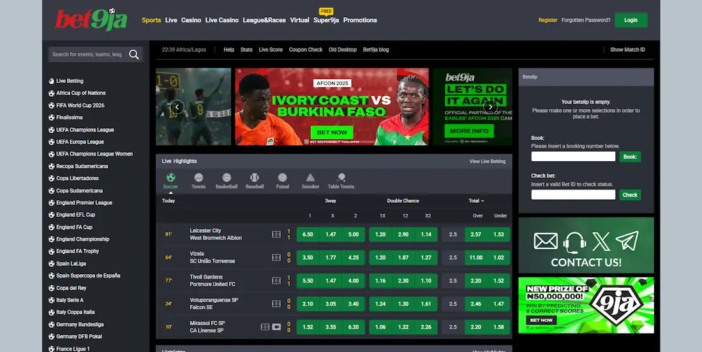This screenshot has height=352, width=702.
Task: Click the New Prize ₦50,000,000 banner
Action: point(586,305)
